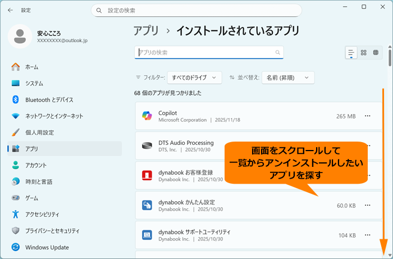Click the dynabook お客様登録 icon

pos(147,175)
